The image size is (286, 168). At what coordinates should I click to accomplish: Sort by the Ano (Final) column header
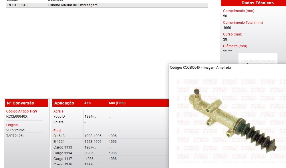117,103
